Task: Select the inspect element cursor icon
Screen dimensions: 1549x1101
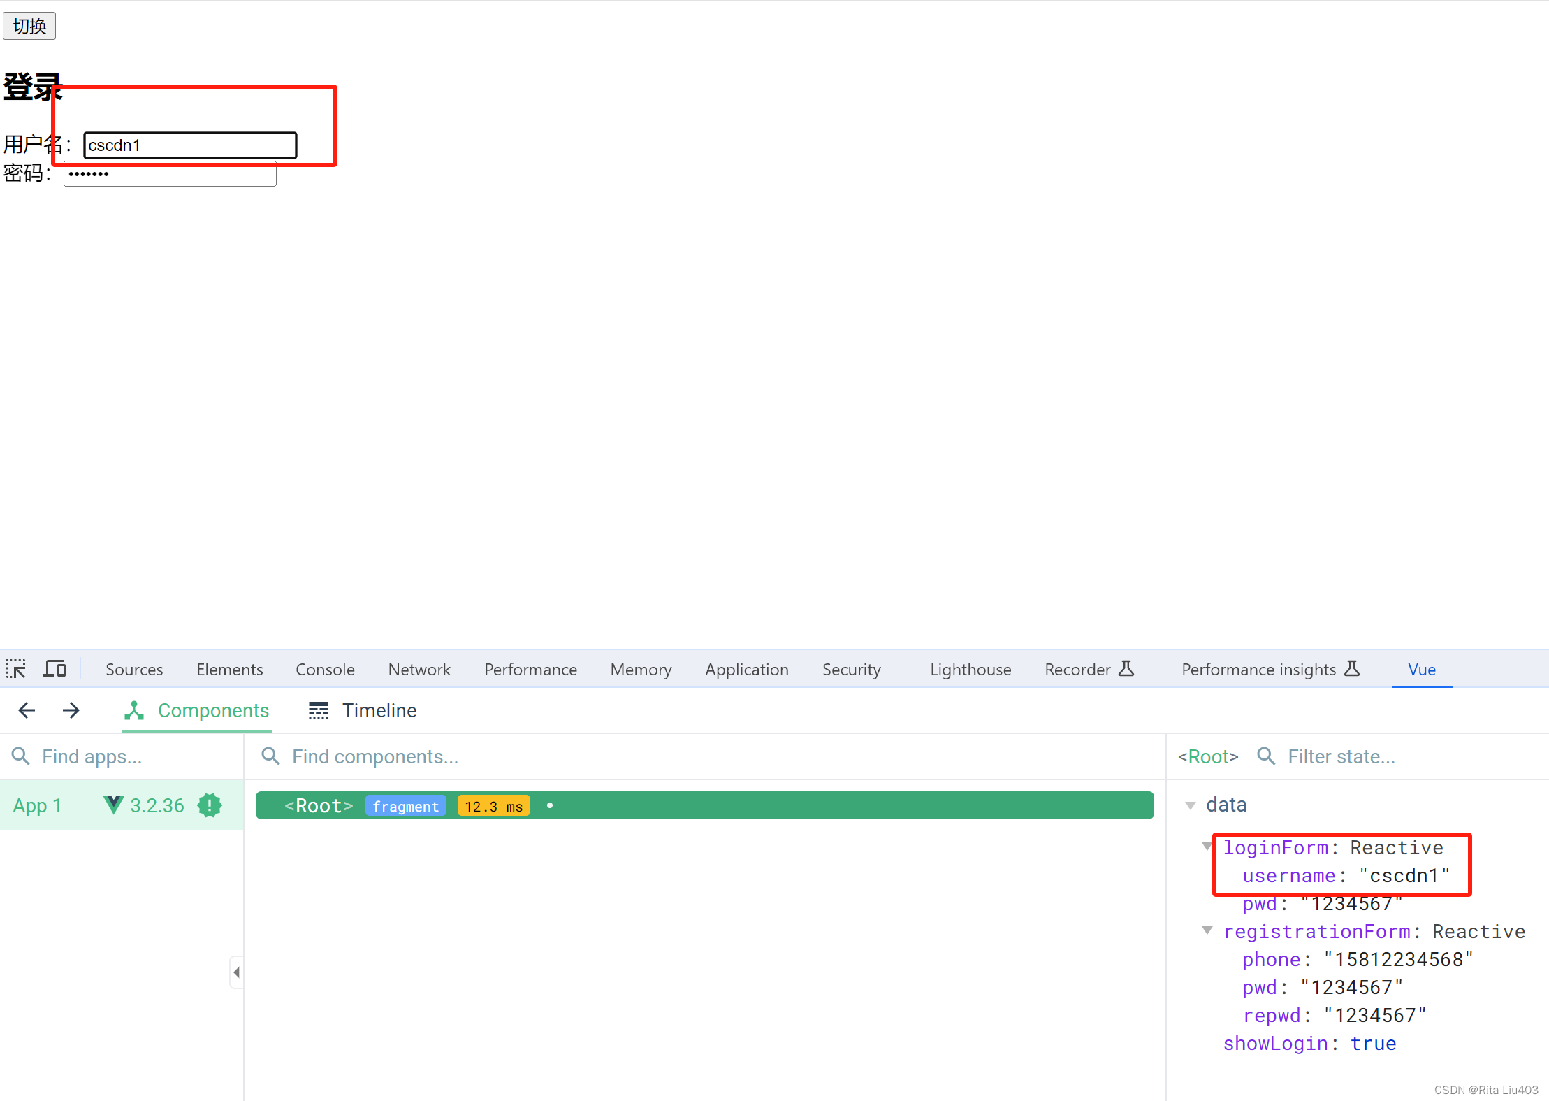Action: (15, 668)
